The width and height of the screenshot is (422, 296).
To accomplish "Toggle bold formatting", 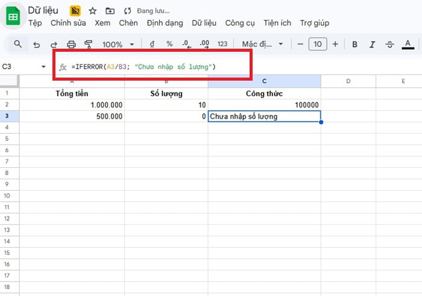I will 355,44.
